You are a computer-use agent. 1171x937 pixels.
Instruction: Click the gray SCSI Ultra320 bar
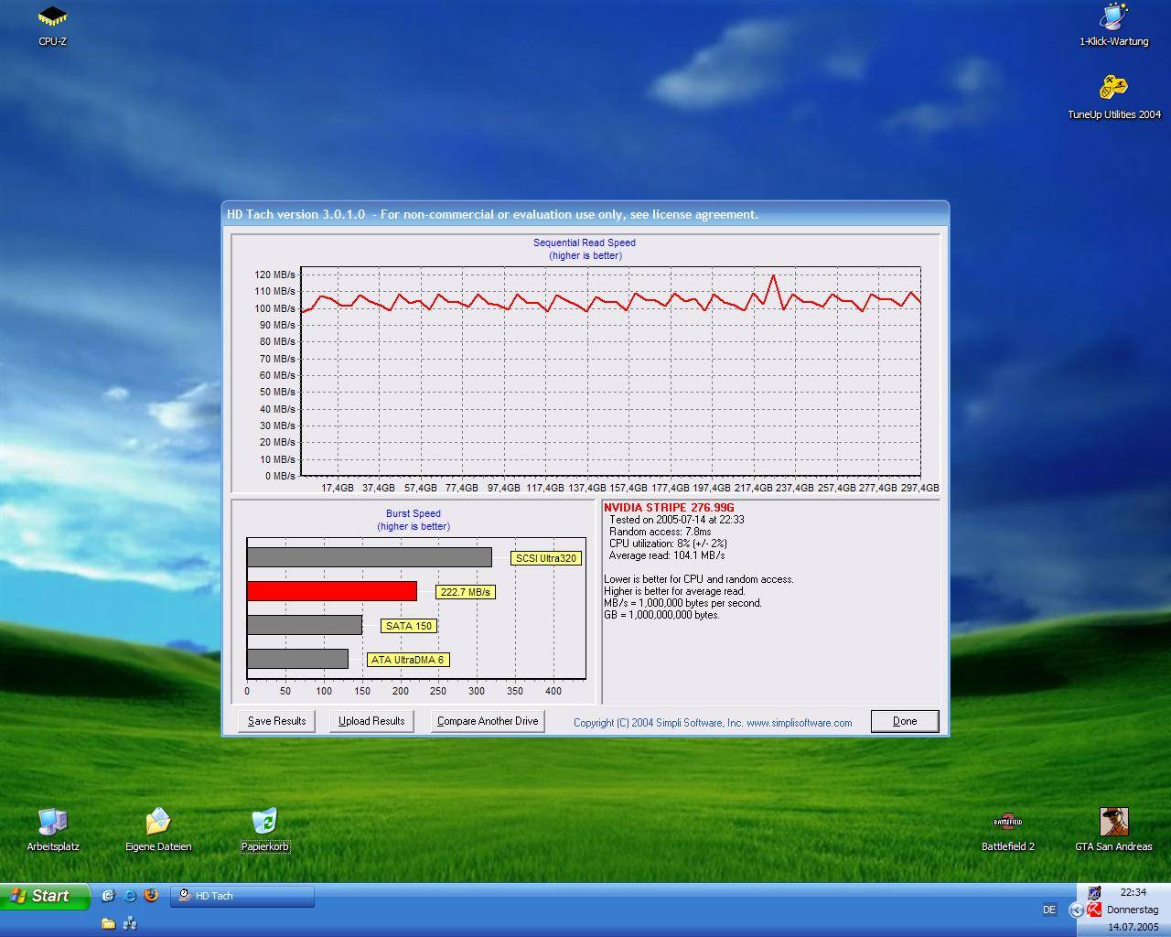point(370,557)
